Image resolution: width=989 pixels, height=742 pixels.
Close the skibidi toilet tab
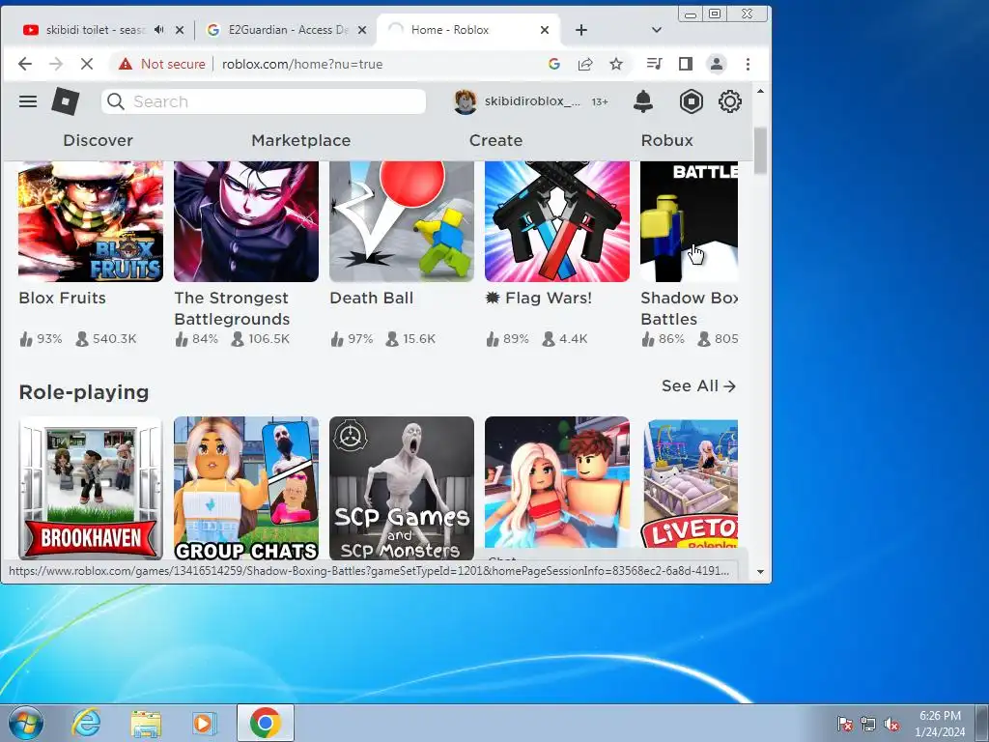(180, 30)
